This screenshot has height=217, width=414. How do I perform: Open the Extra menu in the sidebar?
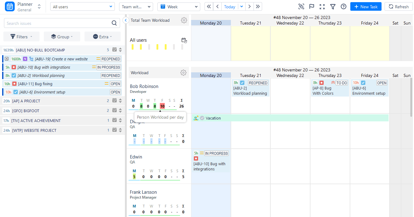coord(102,36)
